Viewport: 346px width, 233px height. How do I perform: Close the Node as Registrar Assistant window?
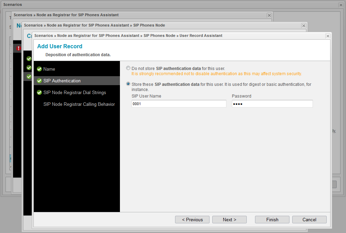pyautogui.click(x=269, y=16)
